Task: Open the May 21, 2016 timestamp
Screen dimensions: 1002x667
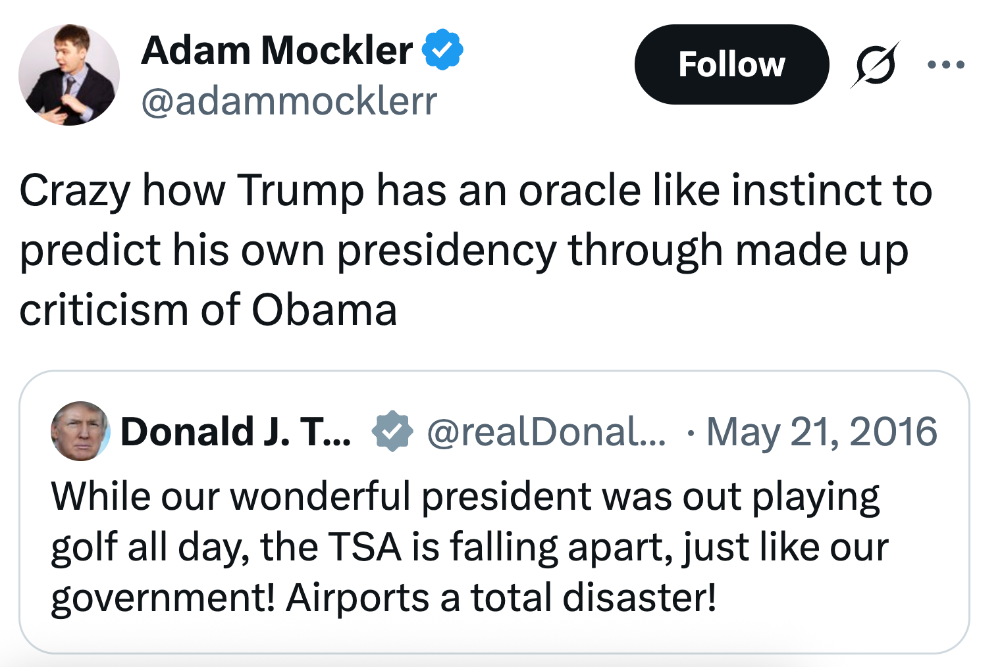Action: click(x=821, y=432)
